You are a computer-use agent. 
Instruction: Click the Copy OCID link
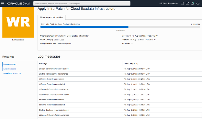pyautogui.click(x=62, y=40)
